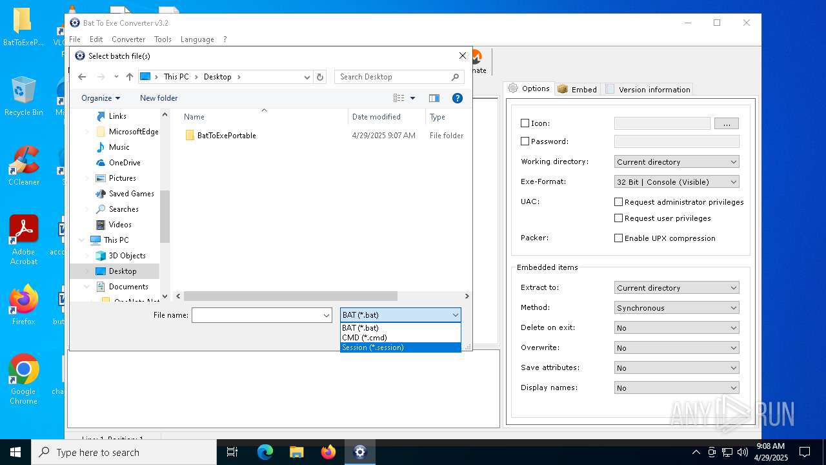Image resolution: width=826 pixels, height=465 pixels.
Task: Toggle the preview pane icon
Action: tap(434, 98)
